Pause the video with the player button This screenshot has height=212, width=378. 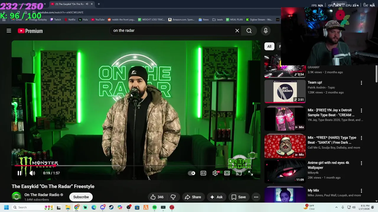tap(19, 173)
